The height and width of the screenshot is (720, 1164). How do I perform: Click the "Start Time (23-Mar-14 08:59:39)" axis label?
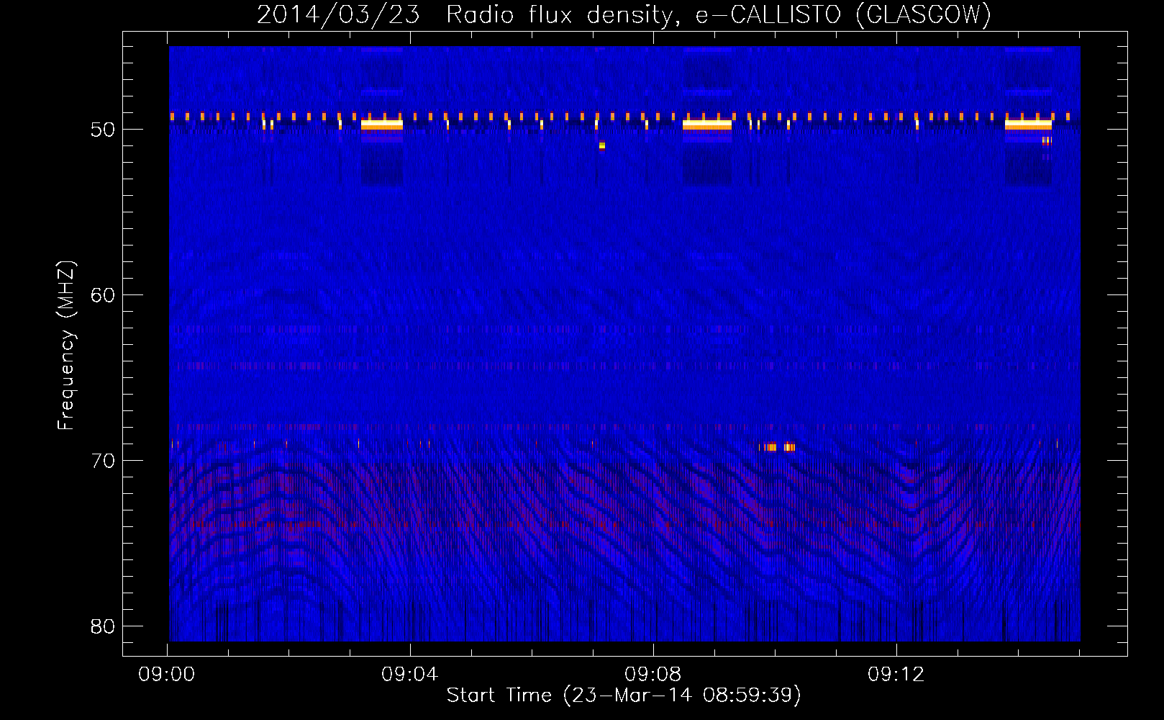[624, 696]
